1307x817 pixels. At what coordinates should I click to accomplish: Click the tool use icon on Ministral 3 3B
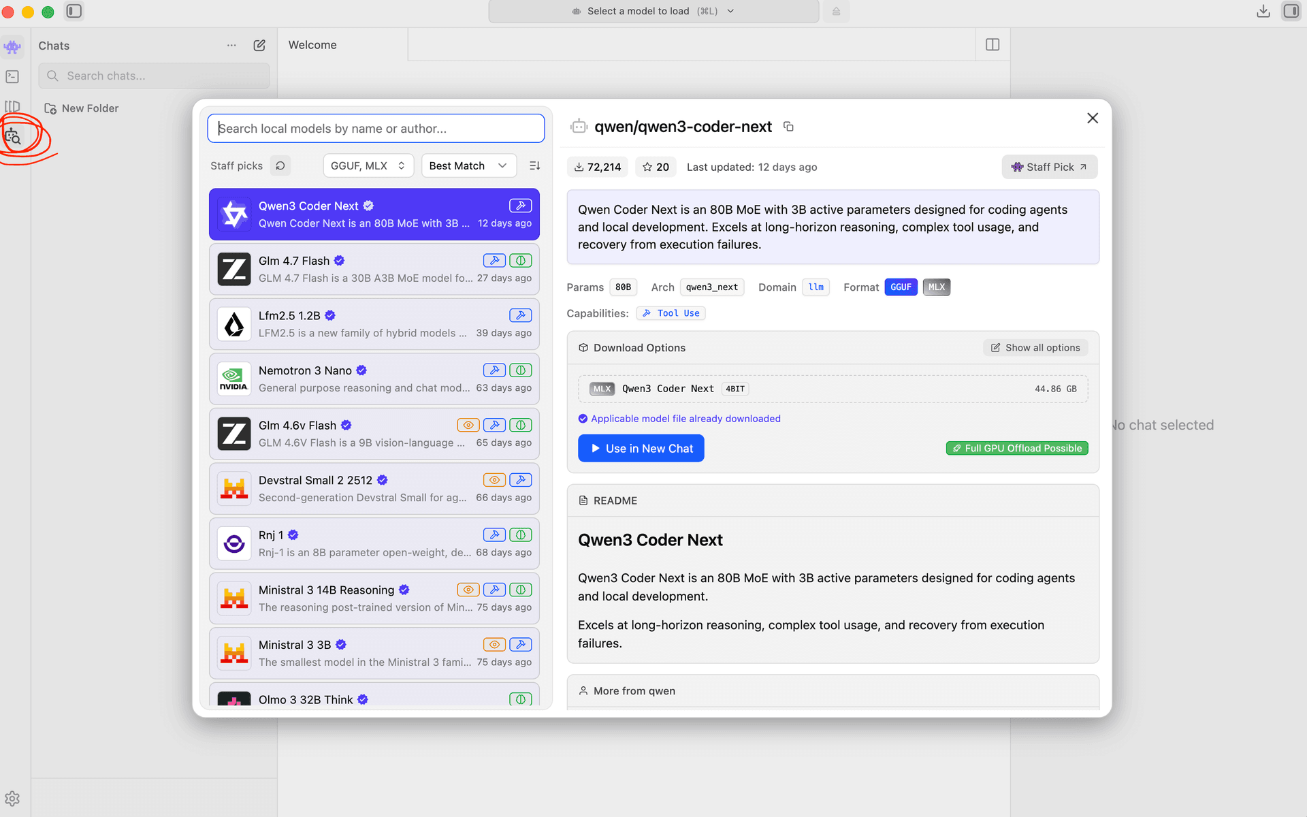click(x=521, y=645)
